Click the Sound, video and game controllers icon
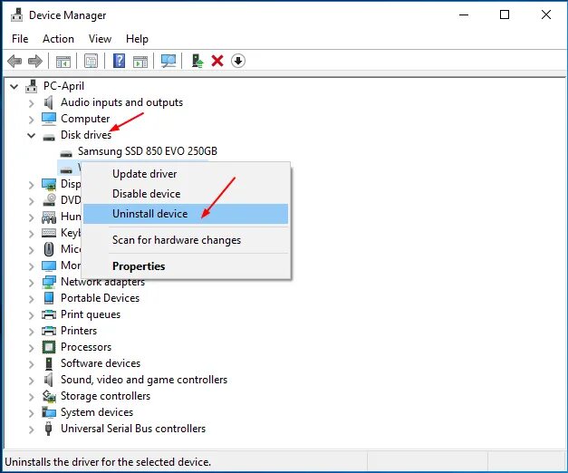Screen dimensions: 568x473 coord(49,380)
